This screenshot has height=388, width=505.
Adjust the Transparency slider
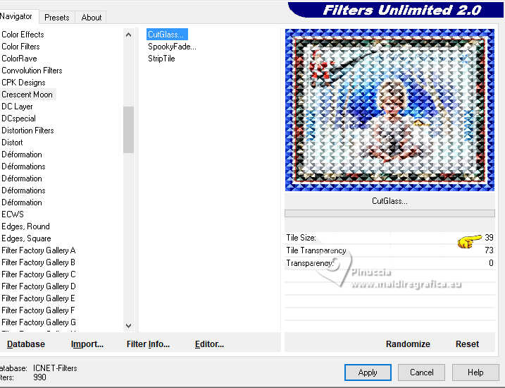(389, 263)
